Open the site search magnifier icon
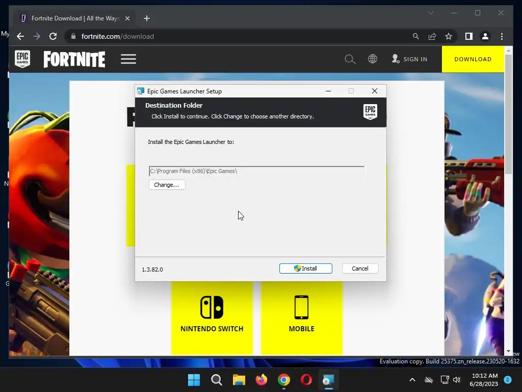This screenshot has height=392, width=522. pos(350,59)
